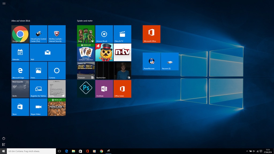Launch the Groove-Musik tile
The width and height of the screenshot is (274, 154).
point(104,34)
